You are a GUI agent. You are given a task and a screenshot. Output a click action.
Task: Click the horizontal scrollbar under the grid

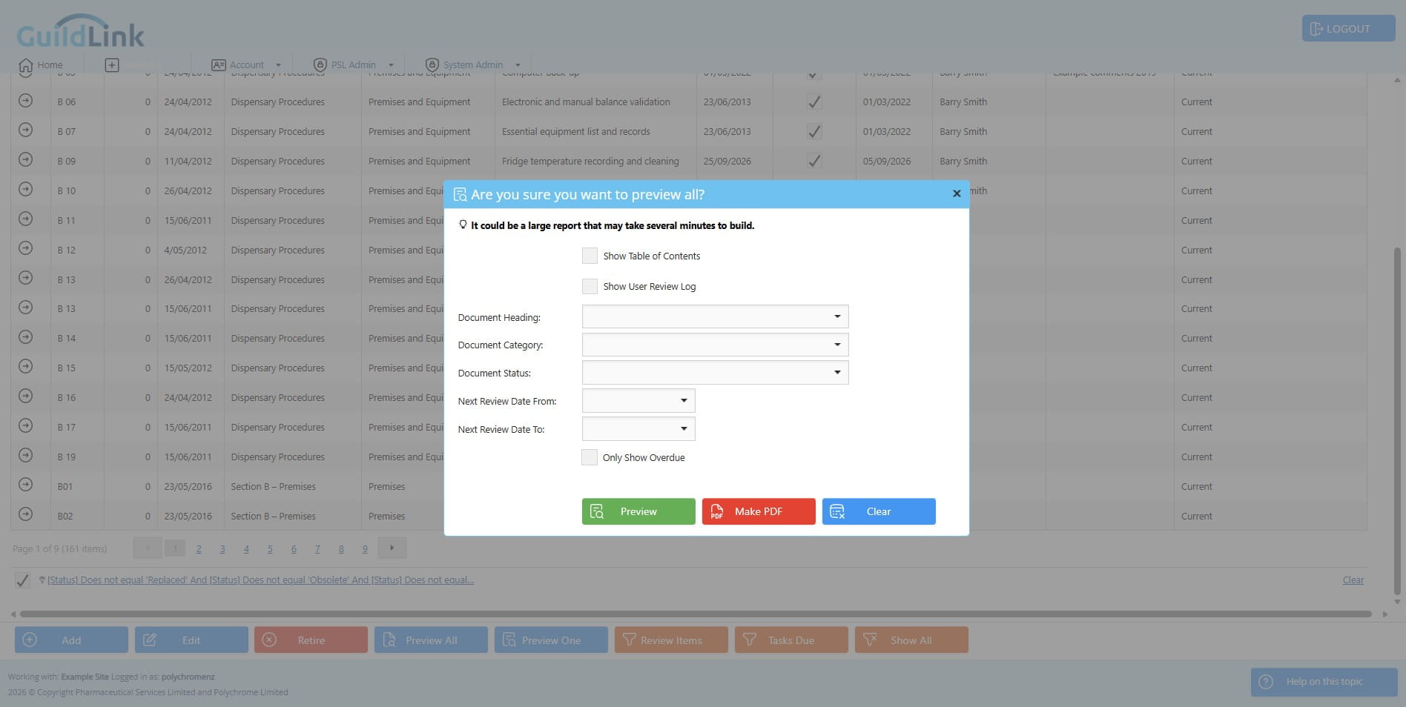pyautogui.click(x=696, y=614)
